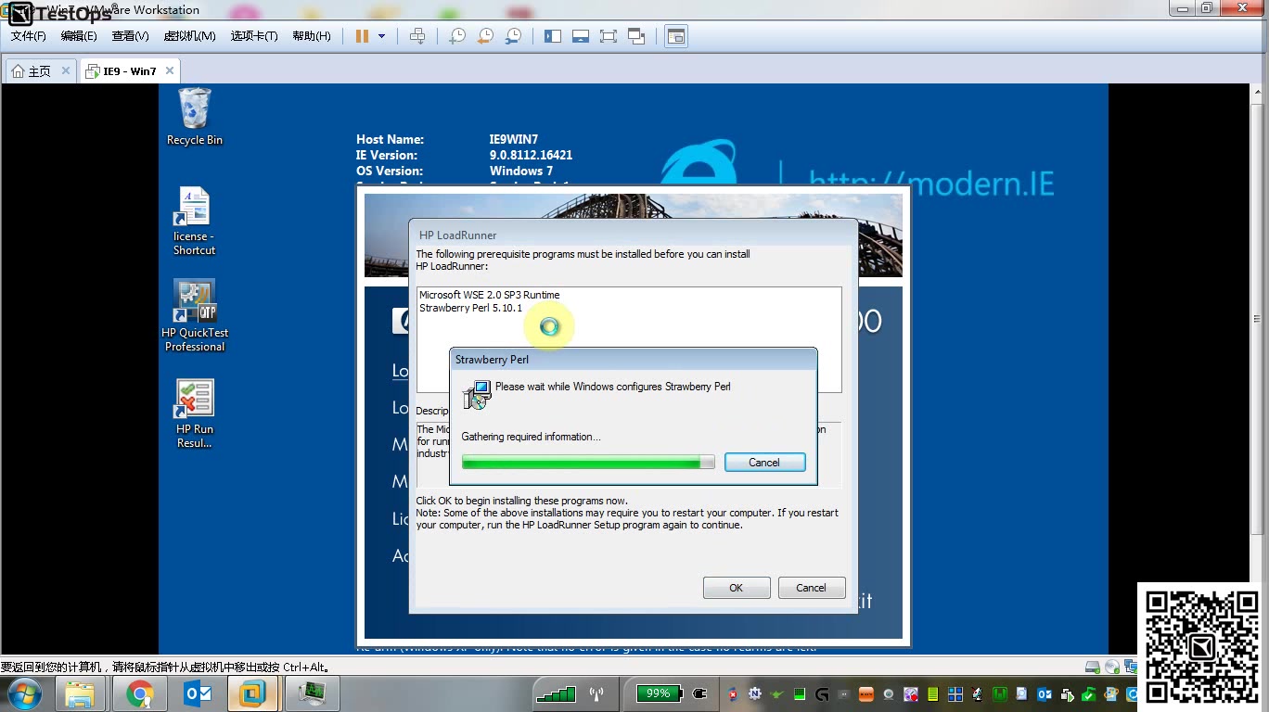Close the IE9 - Win7 tab
This screenshot has width=1269, height=712.
(169, 70)
